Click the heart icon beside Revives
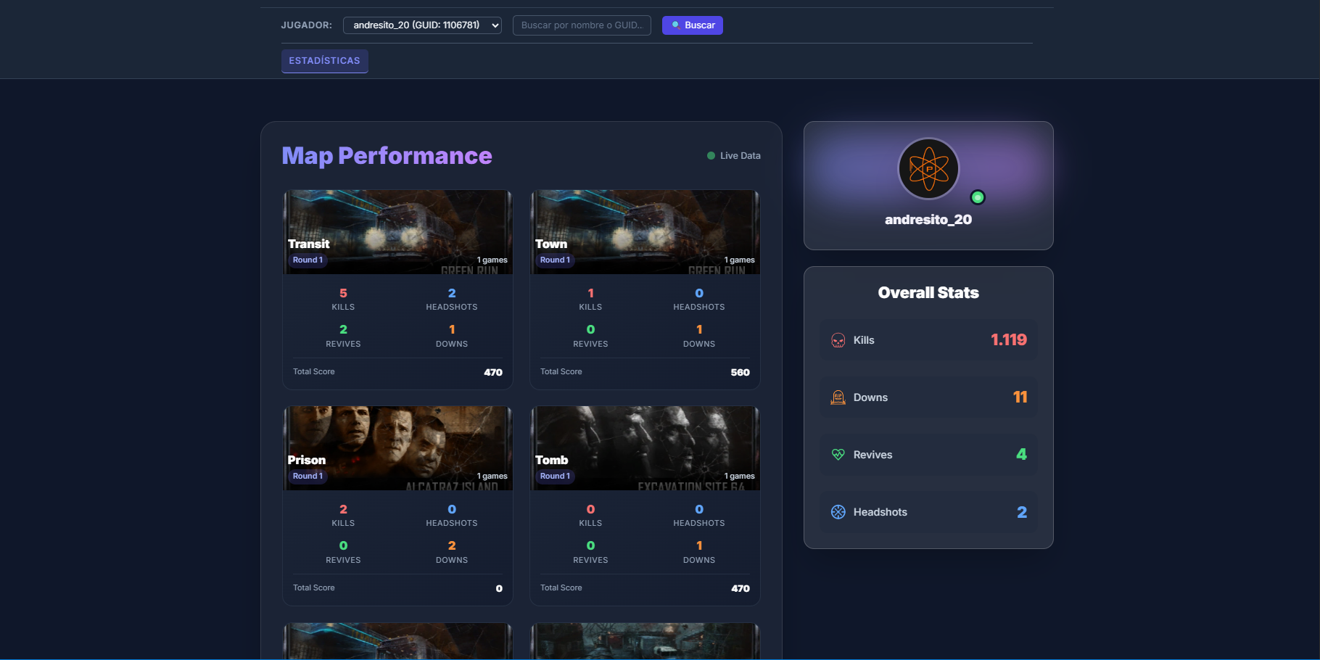This screenshot has height=660, width=1320. point(838,455)
